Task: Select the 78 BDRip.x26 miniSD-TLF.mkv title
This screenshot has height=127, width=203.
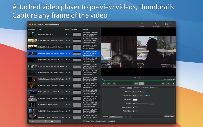Action: 50,60
